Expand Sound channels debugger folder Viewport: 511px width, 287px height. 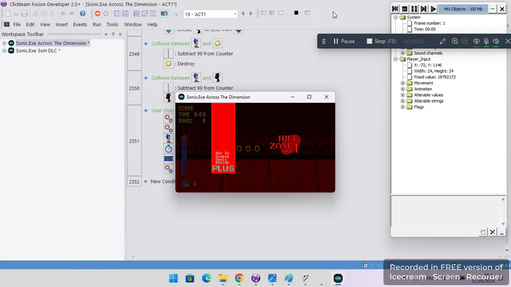click(403, 53)
